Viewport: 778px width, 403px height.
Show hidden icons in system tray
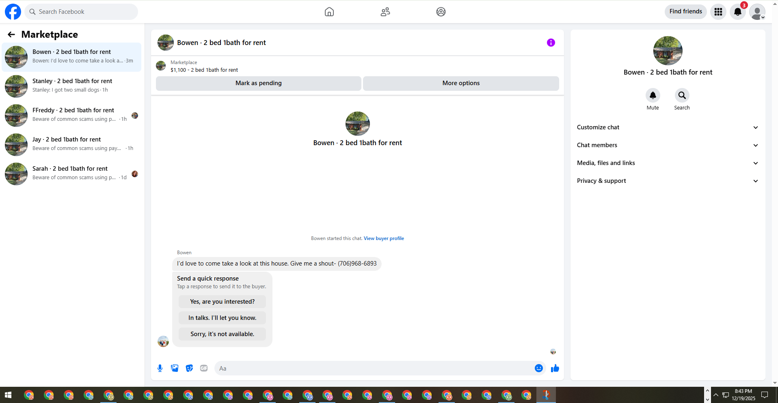(x=716, y=395)
